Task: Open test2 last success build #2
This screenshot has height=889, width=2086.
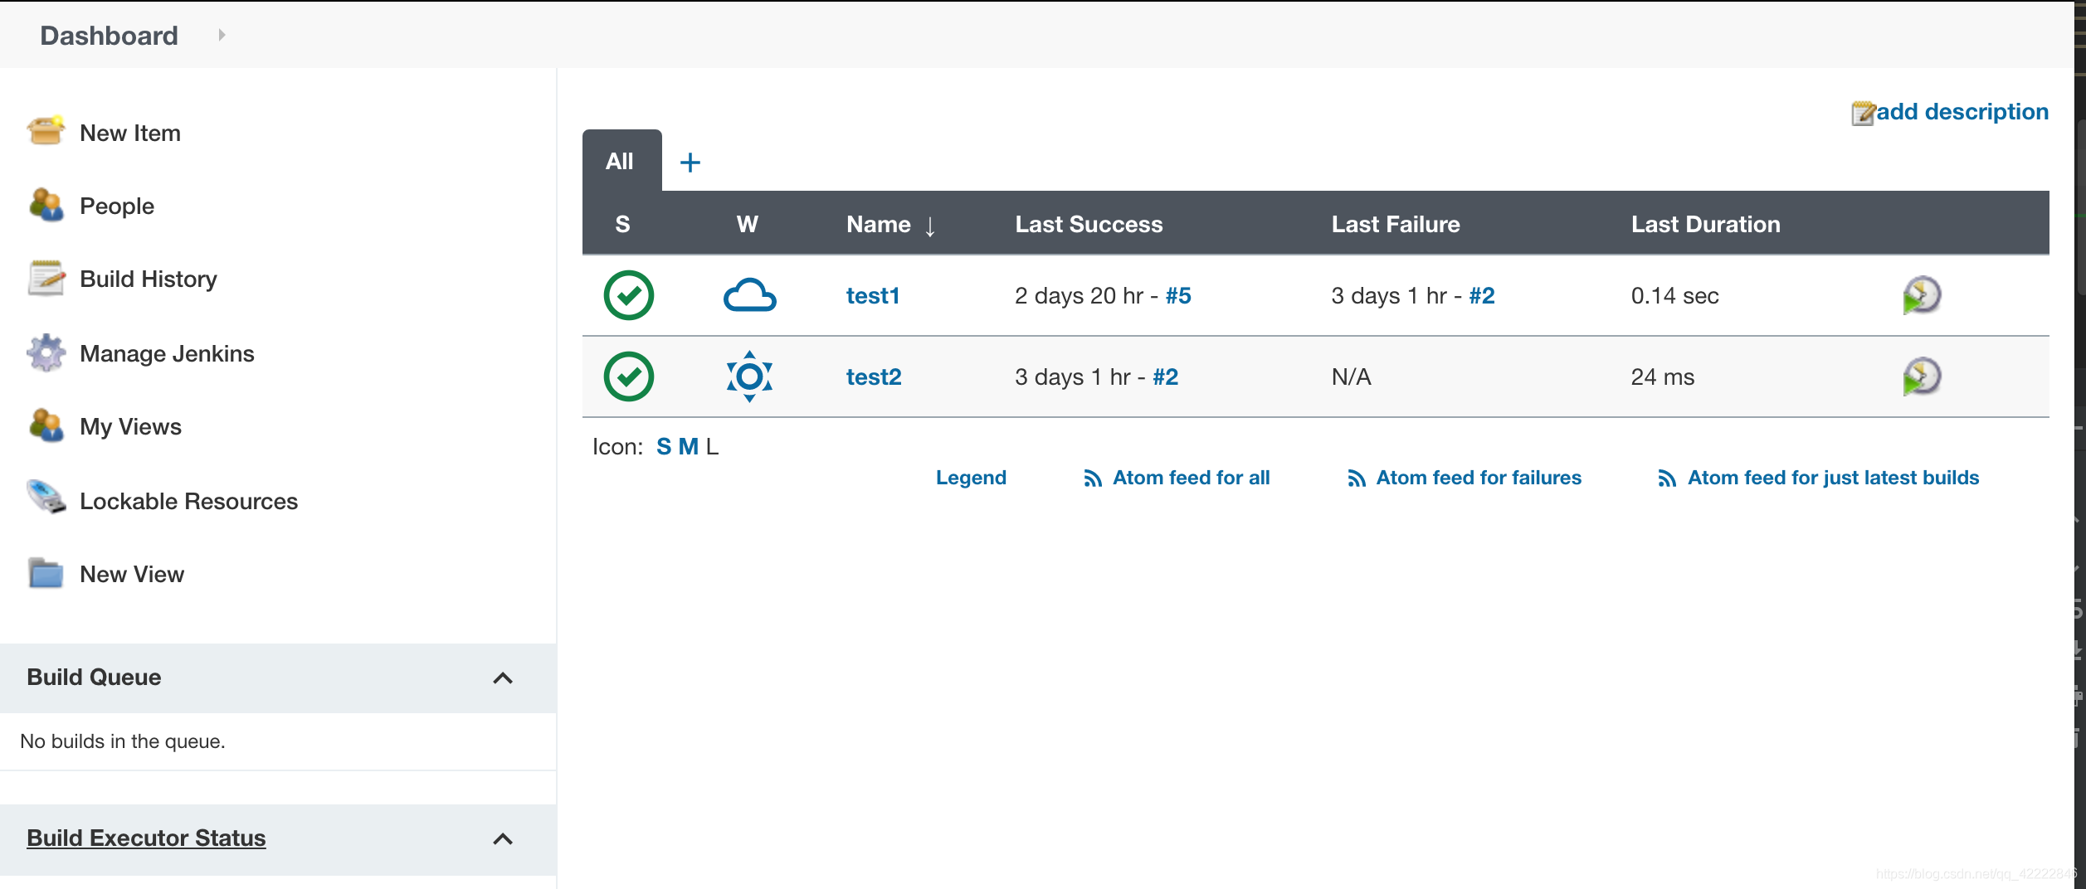Action: coord(1166,376)
